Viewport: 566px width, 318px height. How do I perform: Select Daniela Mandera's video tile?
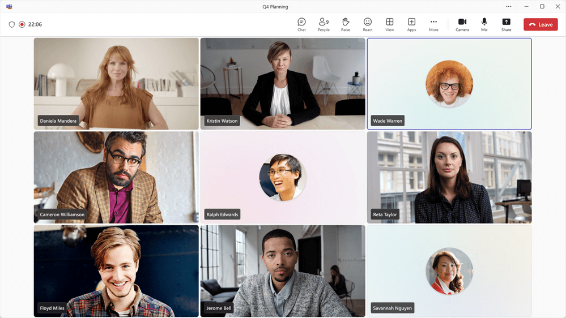pos(116,84)
